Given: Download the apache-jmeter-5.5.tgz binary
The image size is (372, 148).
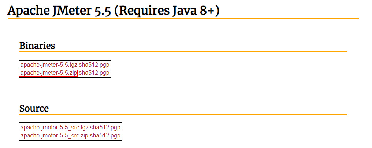Looking at the screenshot, I should (x=49, y=65).
